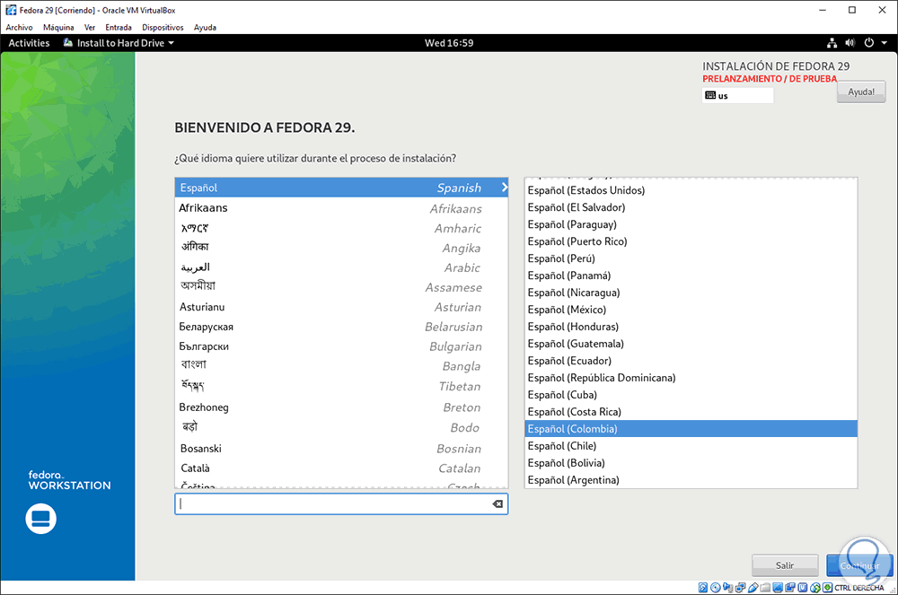Select the Bulgarian language row
The height and width of the screenshot is (595, 898).
click(341, 346)
